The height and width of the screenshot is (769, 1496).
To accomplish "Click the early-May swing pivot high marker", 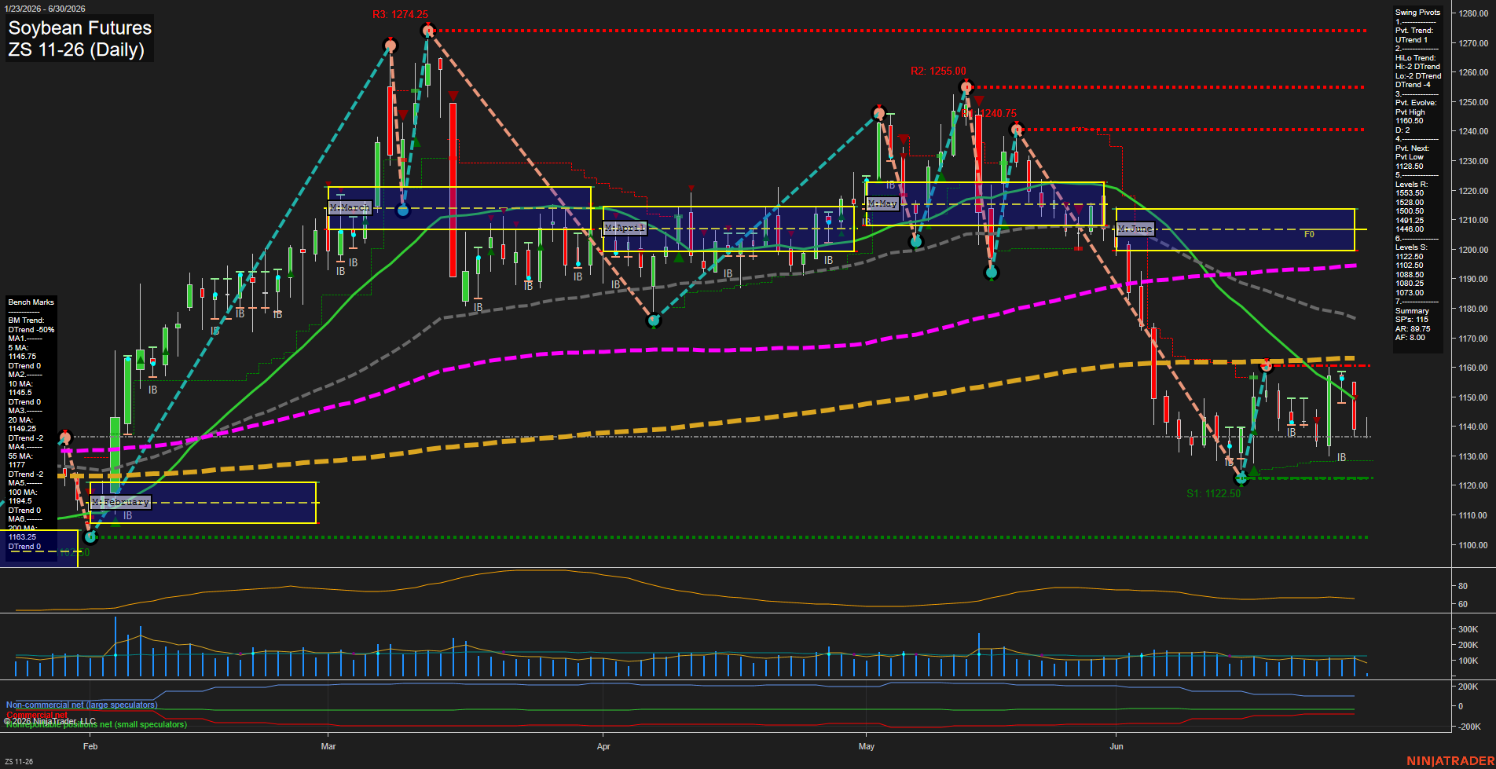I will [x=879, y=113].
